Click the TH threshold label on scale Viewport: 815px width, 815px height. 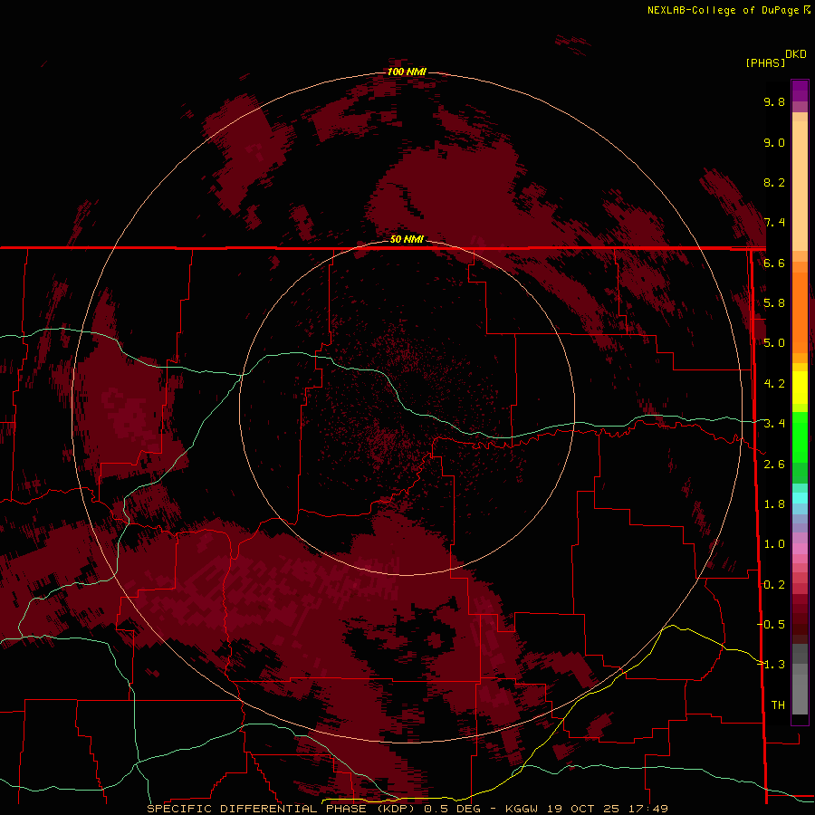(778, 705)
